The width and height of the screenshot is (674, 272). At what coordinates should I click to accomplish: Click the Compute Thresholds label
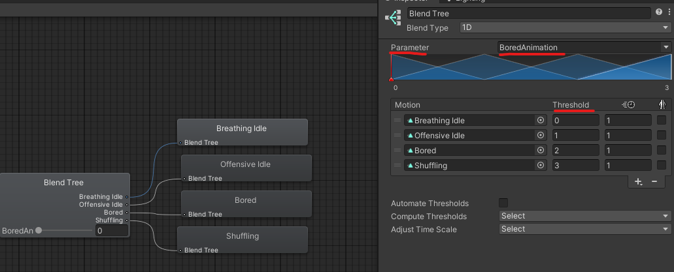pyautogui.click(x=429, y=216)
